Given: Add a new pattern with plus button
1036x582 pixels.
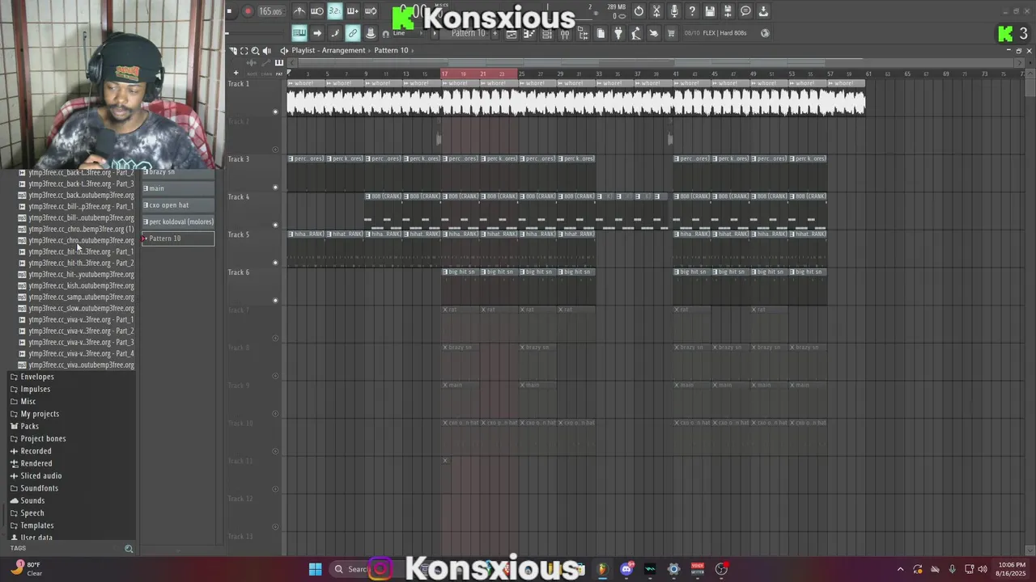Looking at the screenshot, I should [495, 33].
